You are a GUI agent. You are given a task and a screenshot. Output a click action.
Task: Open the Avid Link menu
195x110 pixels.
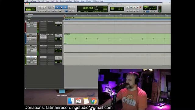[x=96, y=1]
